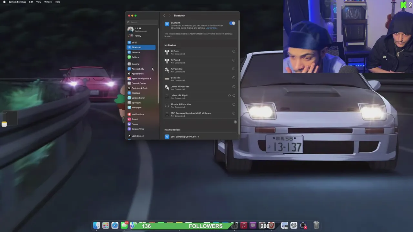The height and width of the screenshot is (232, 413).
Task: Open Control Center settings
Action: 141,83
